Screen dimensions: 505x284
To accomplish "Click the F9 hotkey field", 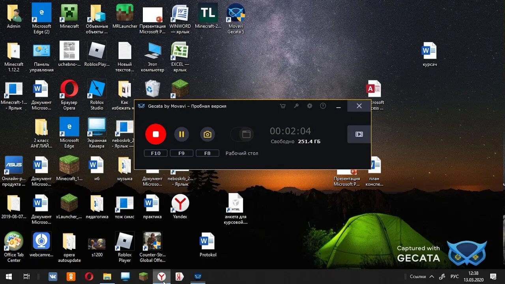I will (181, 153).
